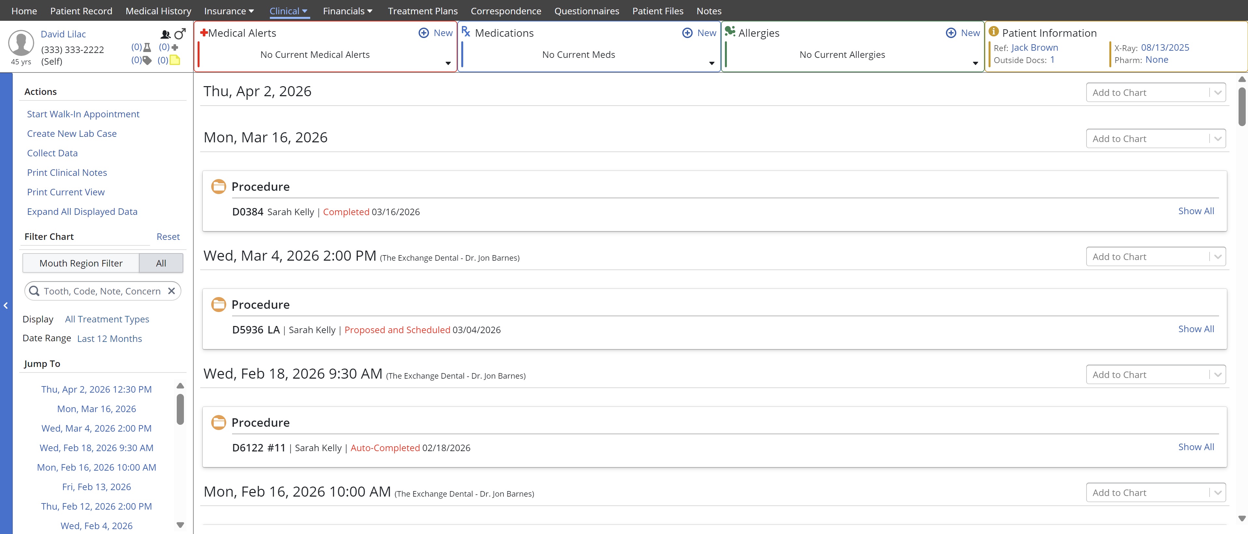Add a new medical alert

pos(435,33)
